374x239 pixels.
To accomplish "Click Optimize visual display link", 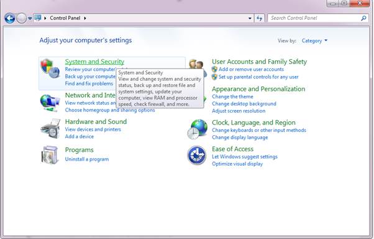I will point(237,164).
